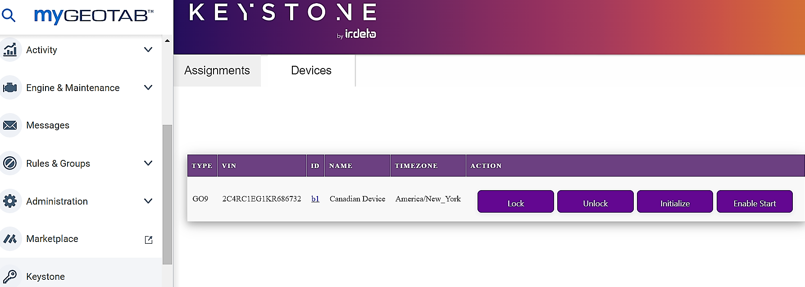Select the Activity chart icon
Viewport: 805px width, 287px height.
point(11,50)
